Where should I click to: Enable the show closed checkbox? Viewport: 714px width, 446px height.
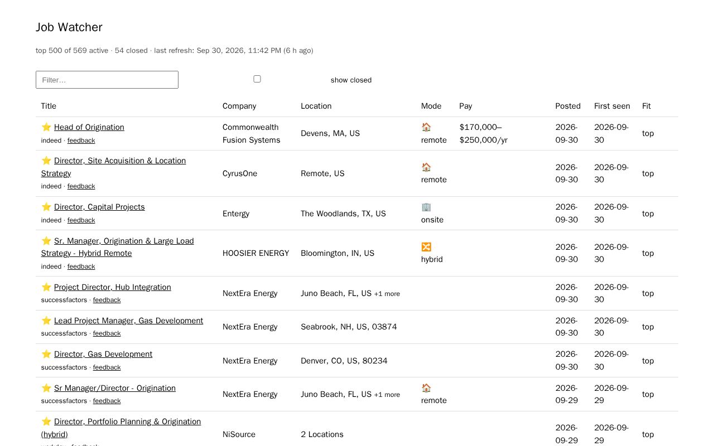click(257, 79)
